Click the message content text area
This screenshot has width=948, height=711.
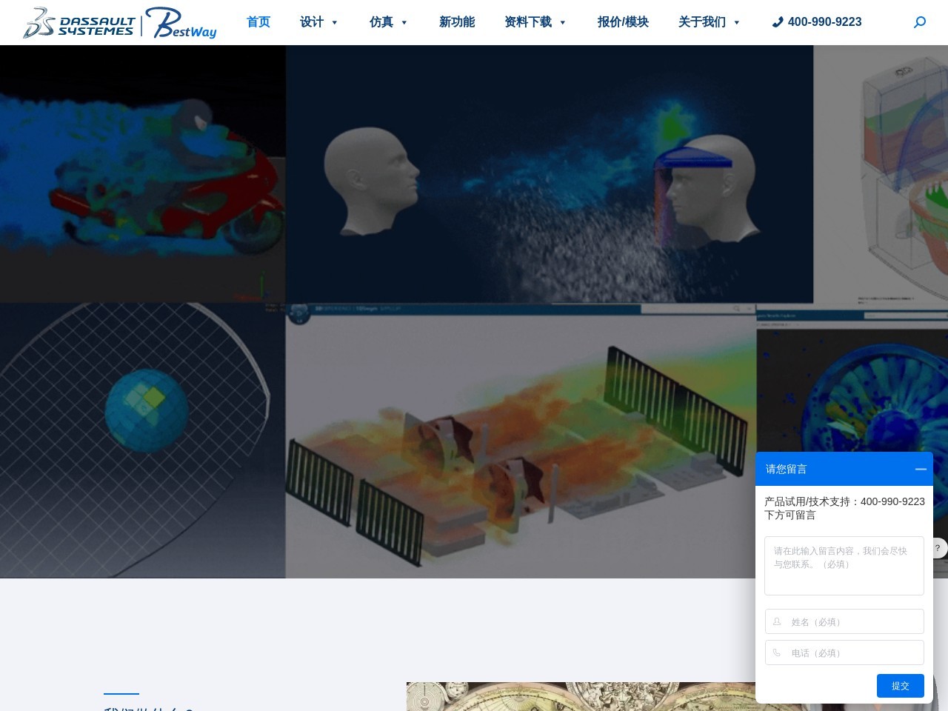pos(844,566)
